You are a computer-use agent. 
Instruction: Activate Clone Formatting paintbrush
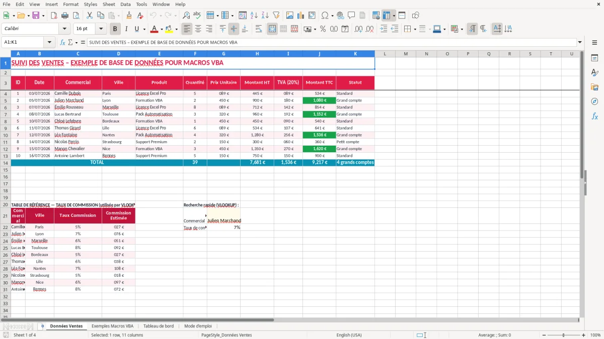129,16
